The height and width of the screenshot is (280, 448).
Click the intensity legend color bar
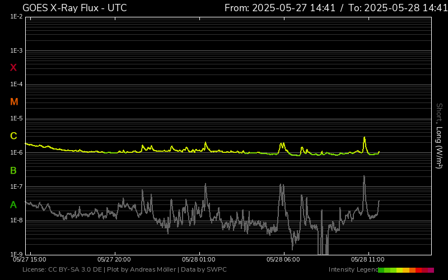pyautogui.click(x=405, y=270)
